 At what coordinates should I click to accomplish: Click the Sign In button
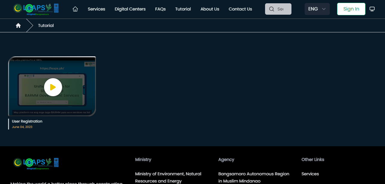351,9
